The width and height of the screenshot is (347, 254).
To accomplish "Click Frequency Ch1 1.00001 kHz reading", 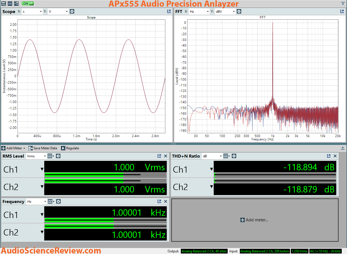I will tap(138, 213).
